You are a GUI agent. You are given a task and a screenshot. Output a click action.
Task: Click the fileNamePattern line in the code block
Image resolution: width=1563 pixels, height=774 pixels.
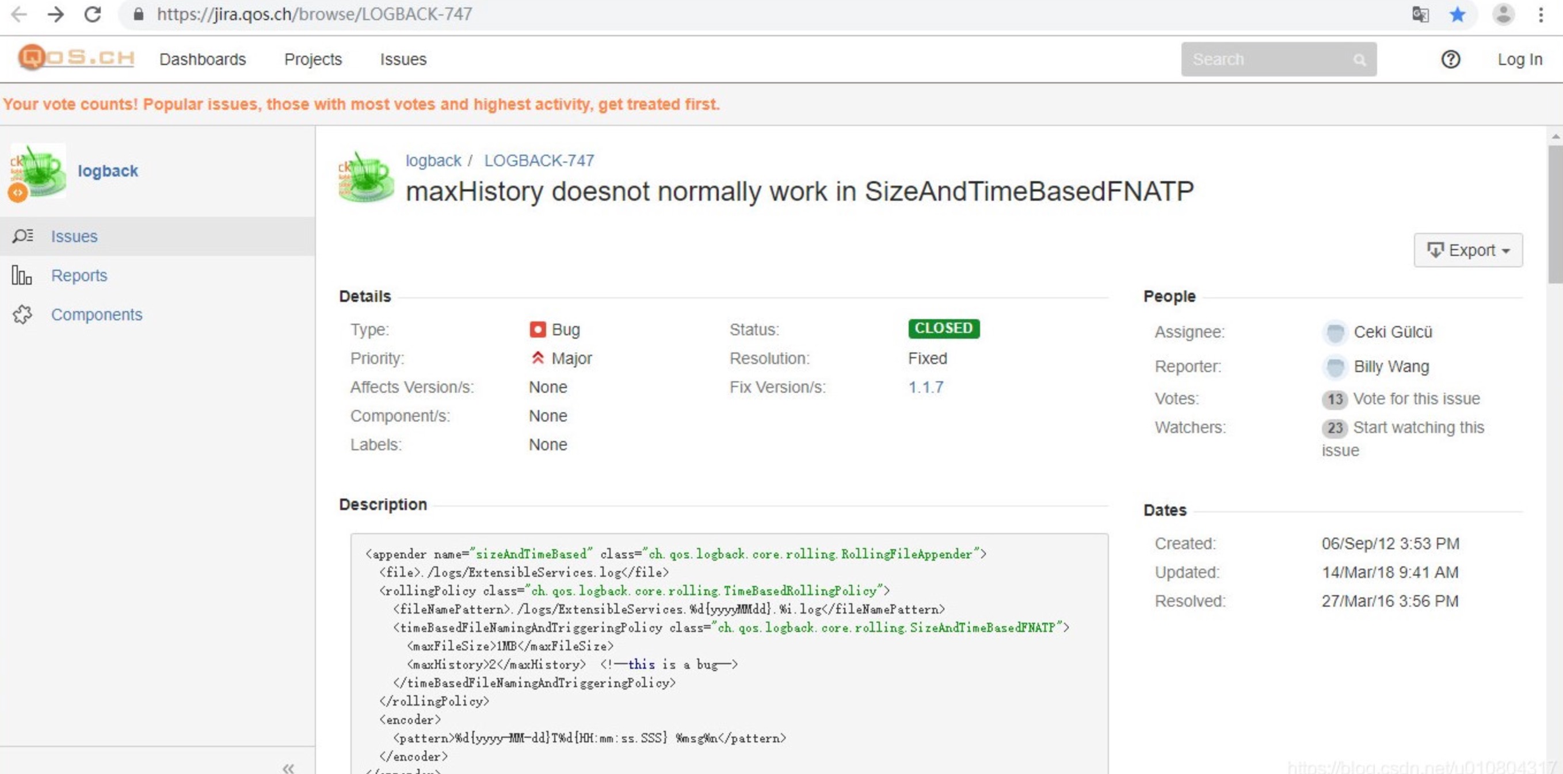click(669, 609)
